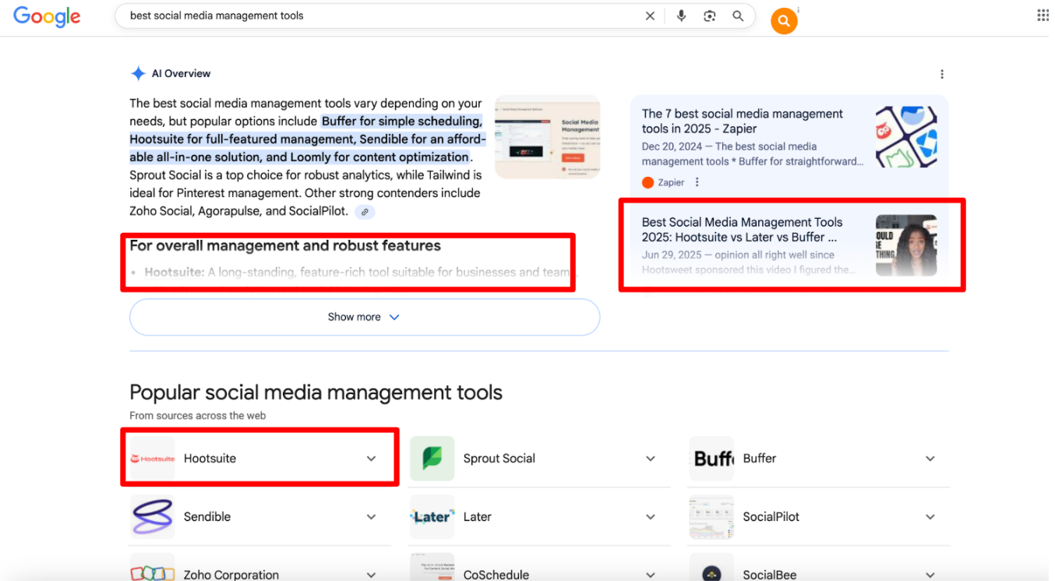Screen dimensions: 1055x581
Task: Open AI Overview three-dot options menu
Action: (942, 74)
